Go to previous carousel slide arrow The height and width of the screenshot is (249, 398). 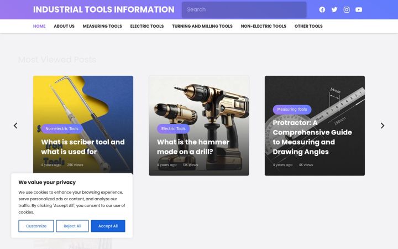point(15,126)
